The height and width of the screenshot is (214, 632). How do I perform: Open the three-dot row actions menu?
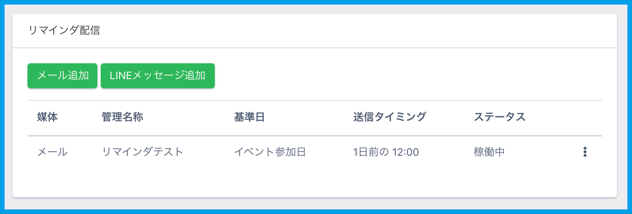[x=585, y=152]
